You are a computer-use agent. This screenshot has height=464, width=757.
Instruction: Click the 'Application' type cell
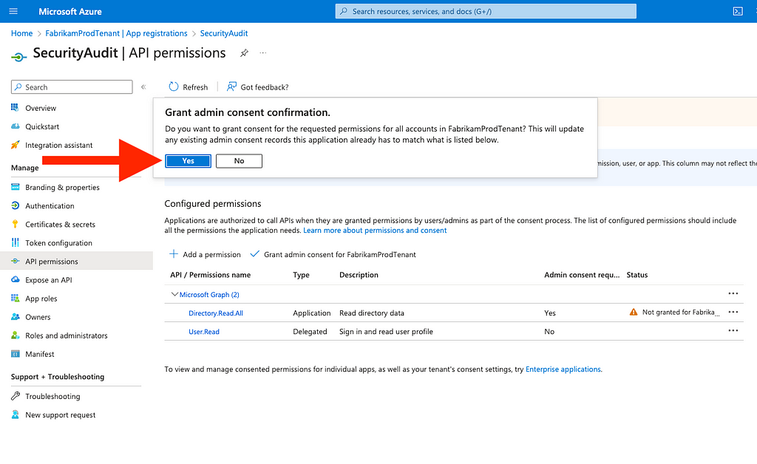(x=312, y=313)
